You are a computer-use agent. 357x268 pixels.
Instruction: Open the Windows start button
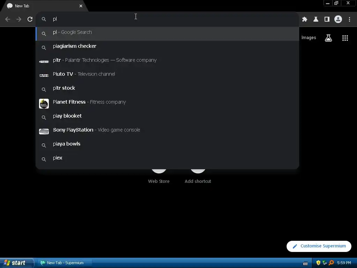coord(17,263)
